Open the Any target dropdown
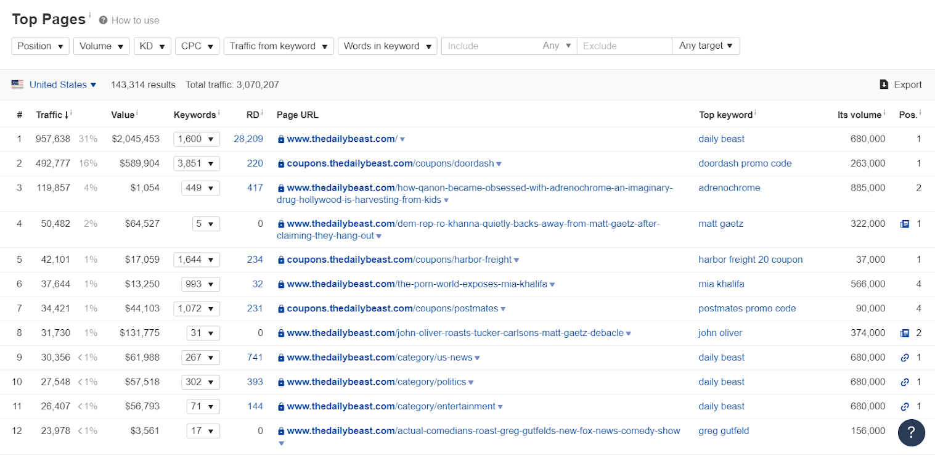Screen dimensions: 935x455 click(706, 46)
